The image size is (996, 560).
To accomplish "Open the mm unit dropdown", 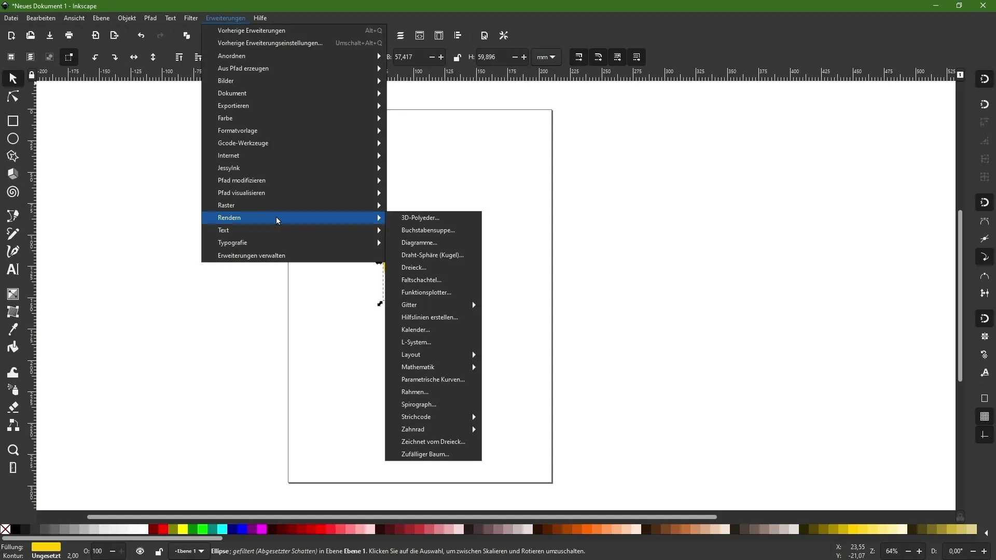I will (546, 57).
